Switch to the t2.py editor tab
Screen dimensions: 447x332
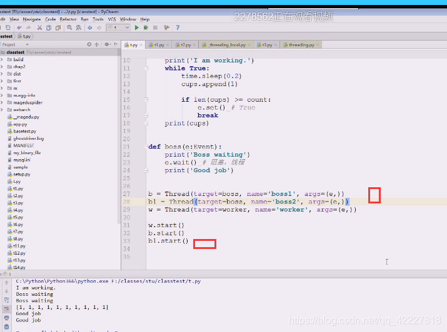tap(186, 45)
